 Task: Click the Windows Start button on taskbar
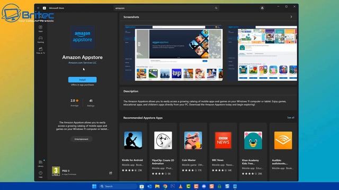[94, 186]
